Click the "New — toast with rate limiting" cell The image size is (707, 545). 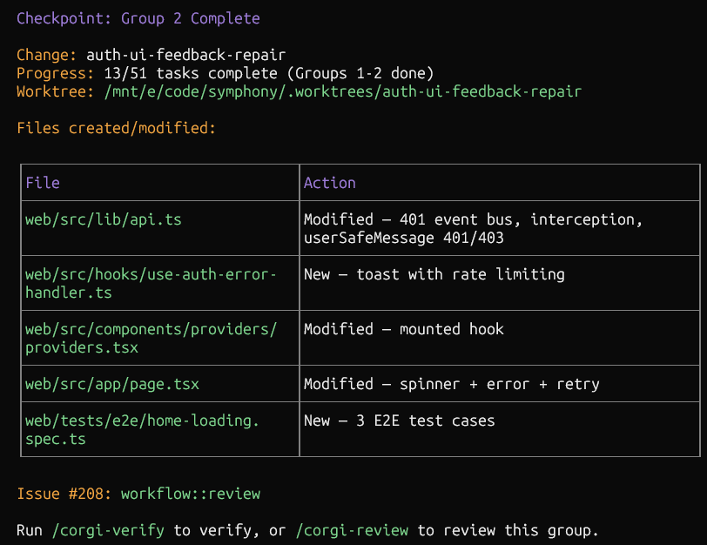[499, 283]
